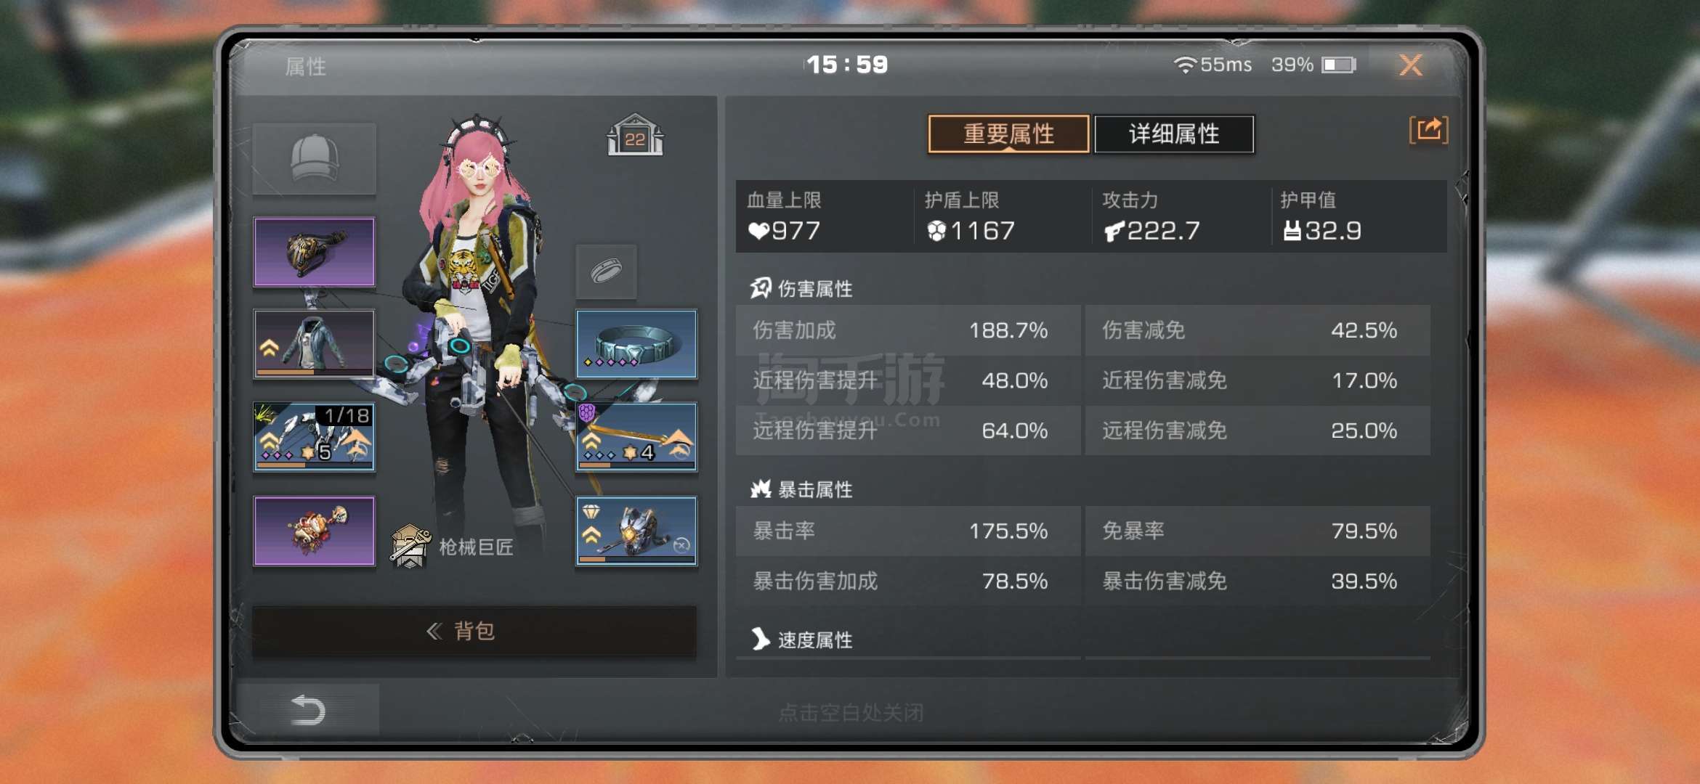Select the 暴击率 175.5% row
The image size is (1700, 784).
tap(907, 531)
